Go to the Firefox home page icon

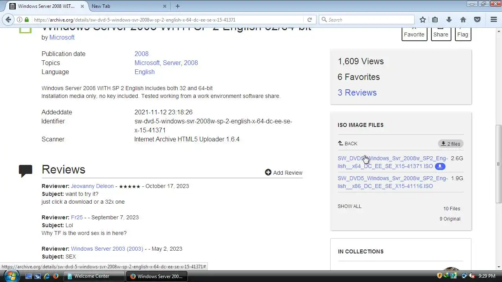pos(463,20)
